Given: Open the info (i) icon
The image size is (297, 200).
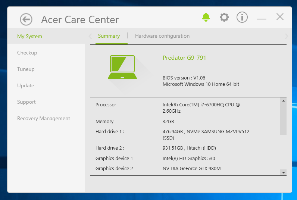Looking at the screenshot, I should click(x=242, y=17).
